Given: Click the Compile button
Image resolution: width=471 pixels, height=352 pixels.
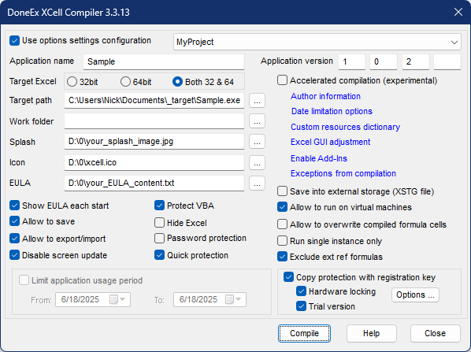Looking at the screenshot, I should click(304, 333).
